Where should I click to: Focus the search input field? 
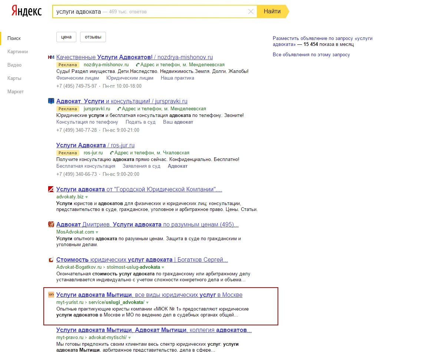click(x=154, y=11)
